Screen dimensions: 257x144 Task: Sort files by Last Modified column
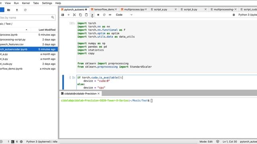coord(47,30)
